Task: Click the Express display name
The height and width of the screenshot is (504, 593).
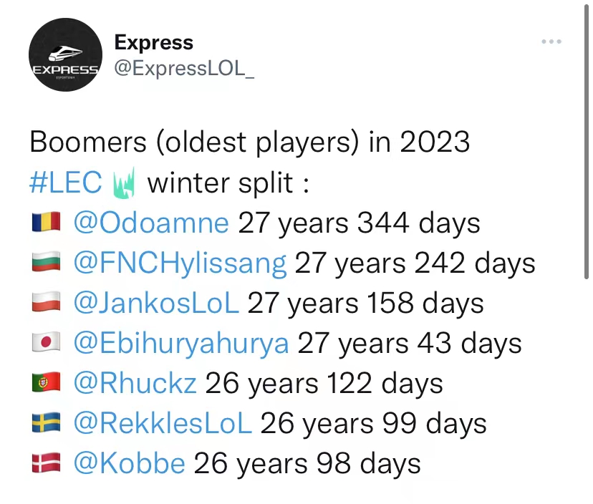Action: pyautogui.click(x=154, y=42)
